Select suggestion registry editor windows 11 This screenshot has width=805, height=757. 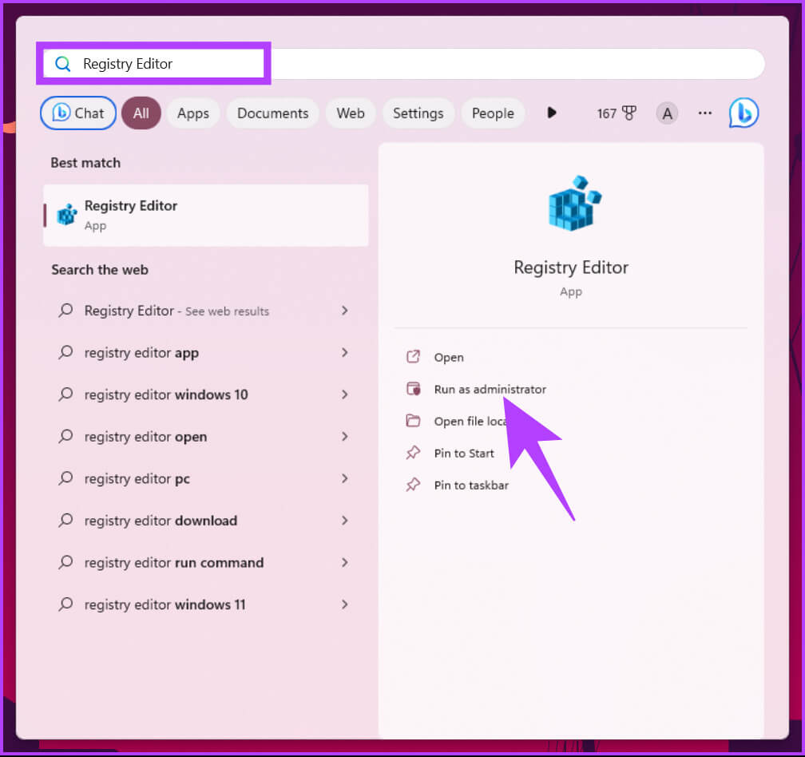coord(206,604)
